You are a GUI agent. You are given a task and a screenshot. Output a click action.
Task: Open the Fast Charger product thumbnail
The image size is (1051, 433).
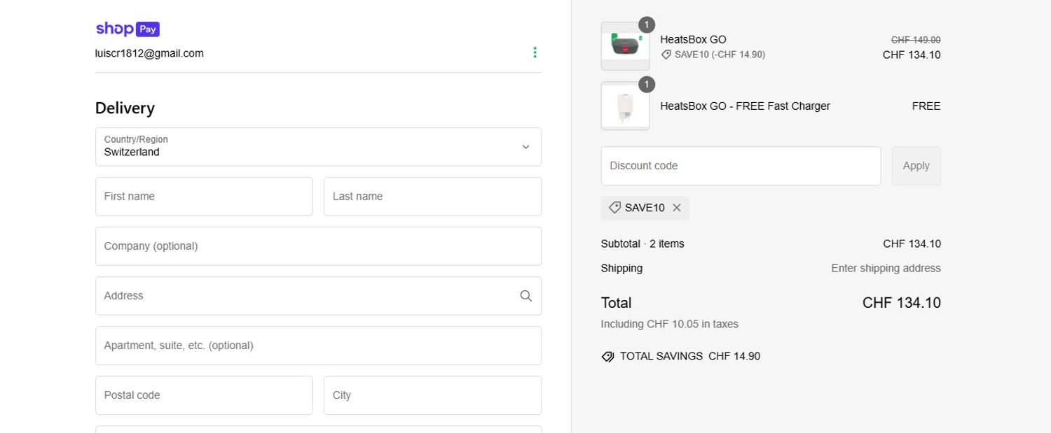625,106
